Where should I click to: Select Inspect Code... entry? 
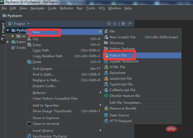(x=65, y=86)
